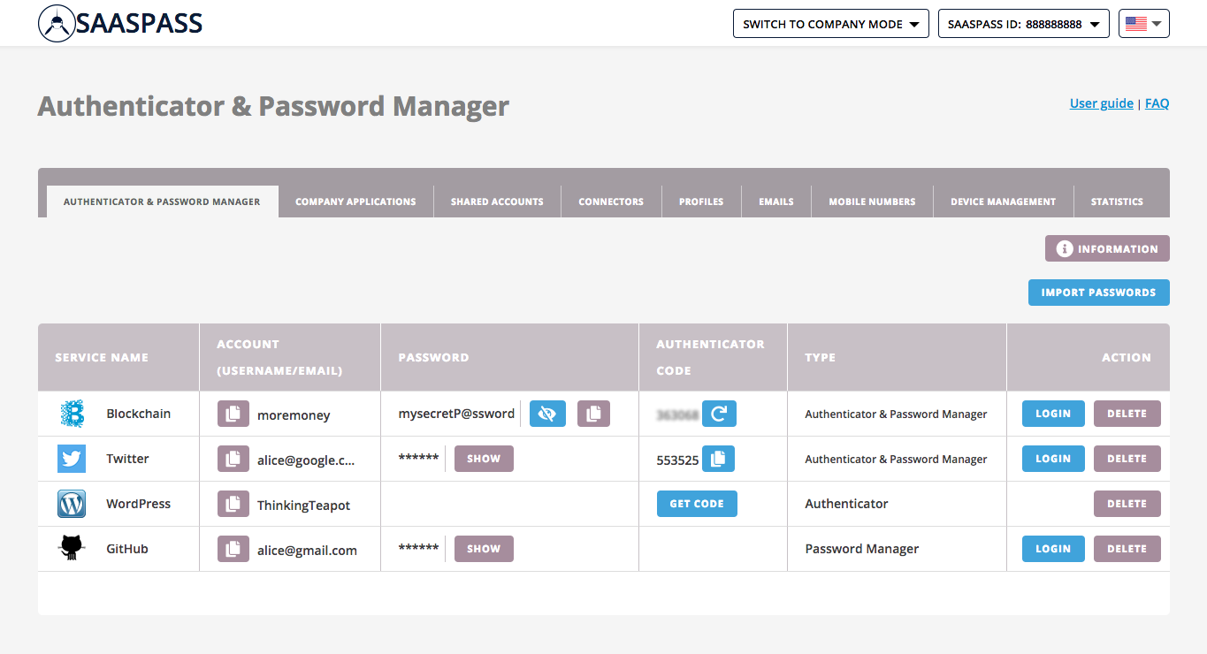Click the SAASPASS logo
Viewport: 1207px width, 654px height.
[x=121, y=24]
